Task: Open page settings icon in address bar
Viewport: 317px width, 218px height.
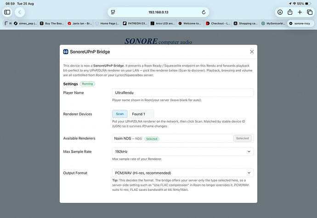Action: (113, 12)
